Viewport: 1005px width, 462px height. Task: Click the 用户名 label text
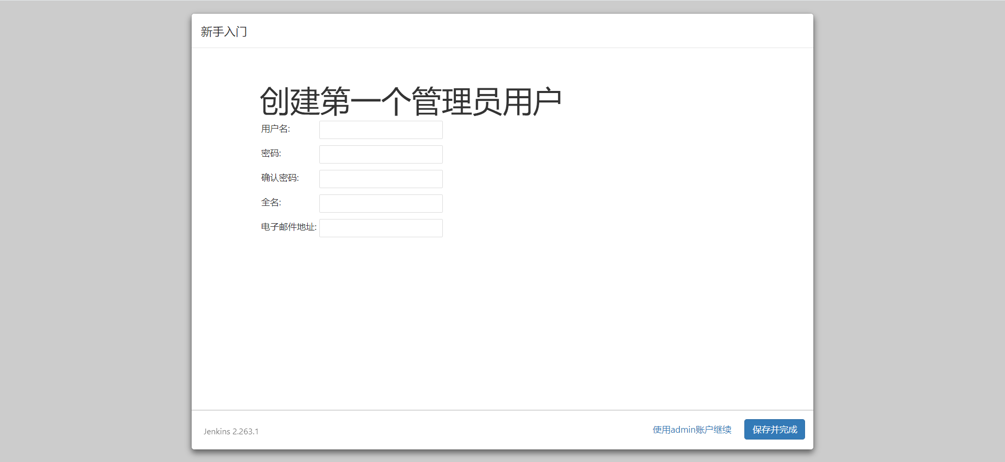(x=275, y=129)
